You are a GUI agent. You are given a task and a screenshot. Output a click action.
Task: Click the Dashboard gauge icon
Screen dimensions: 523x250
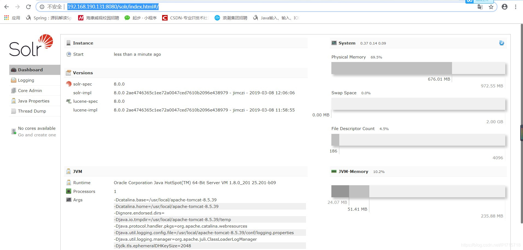point(14,70)
